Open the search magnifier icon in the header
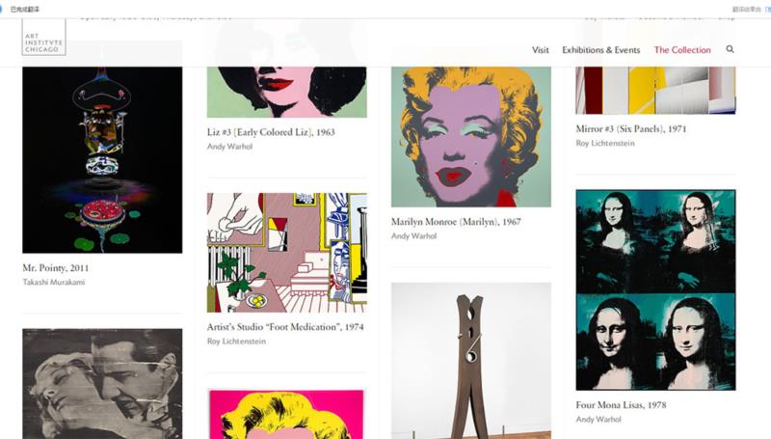This screenshot has width=771, height=439. [730, 49]
